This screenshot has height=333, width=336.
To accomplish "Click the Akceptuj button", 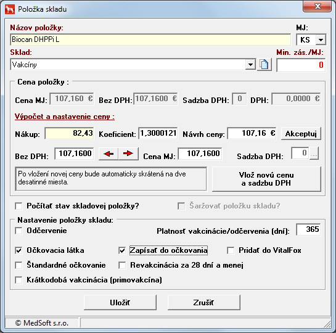I will pos(301,133).
